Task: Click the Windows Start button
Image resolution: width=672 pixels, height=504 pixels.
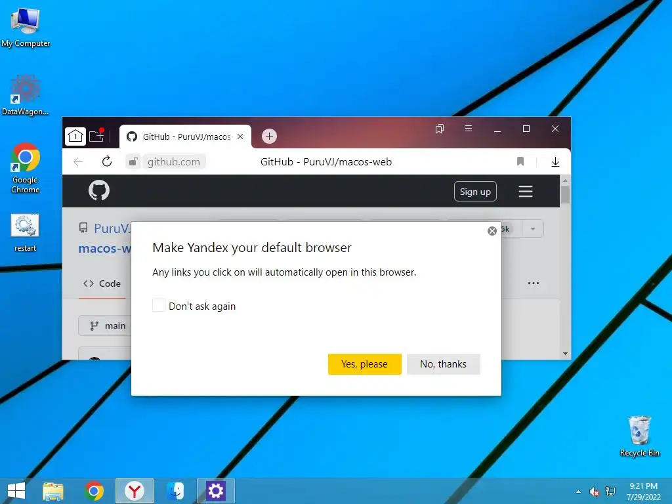Action: click(x=16, y=491)
